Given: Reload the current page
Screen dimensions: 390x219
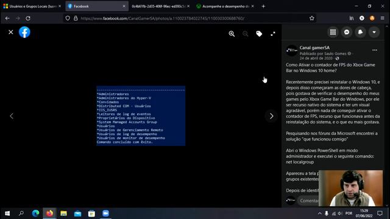Looking at the screenshot, I should coord(28,18).
